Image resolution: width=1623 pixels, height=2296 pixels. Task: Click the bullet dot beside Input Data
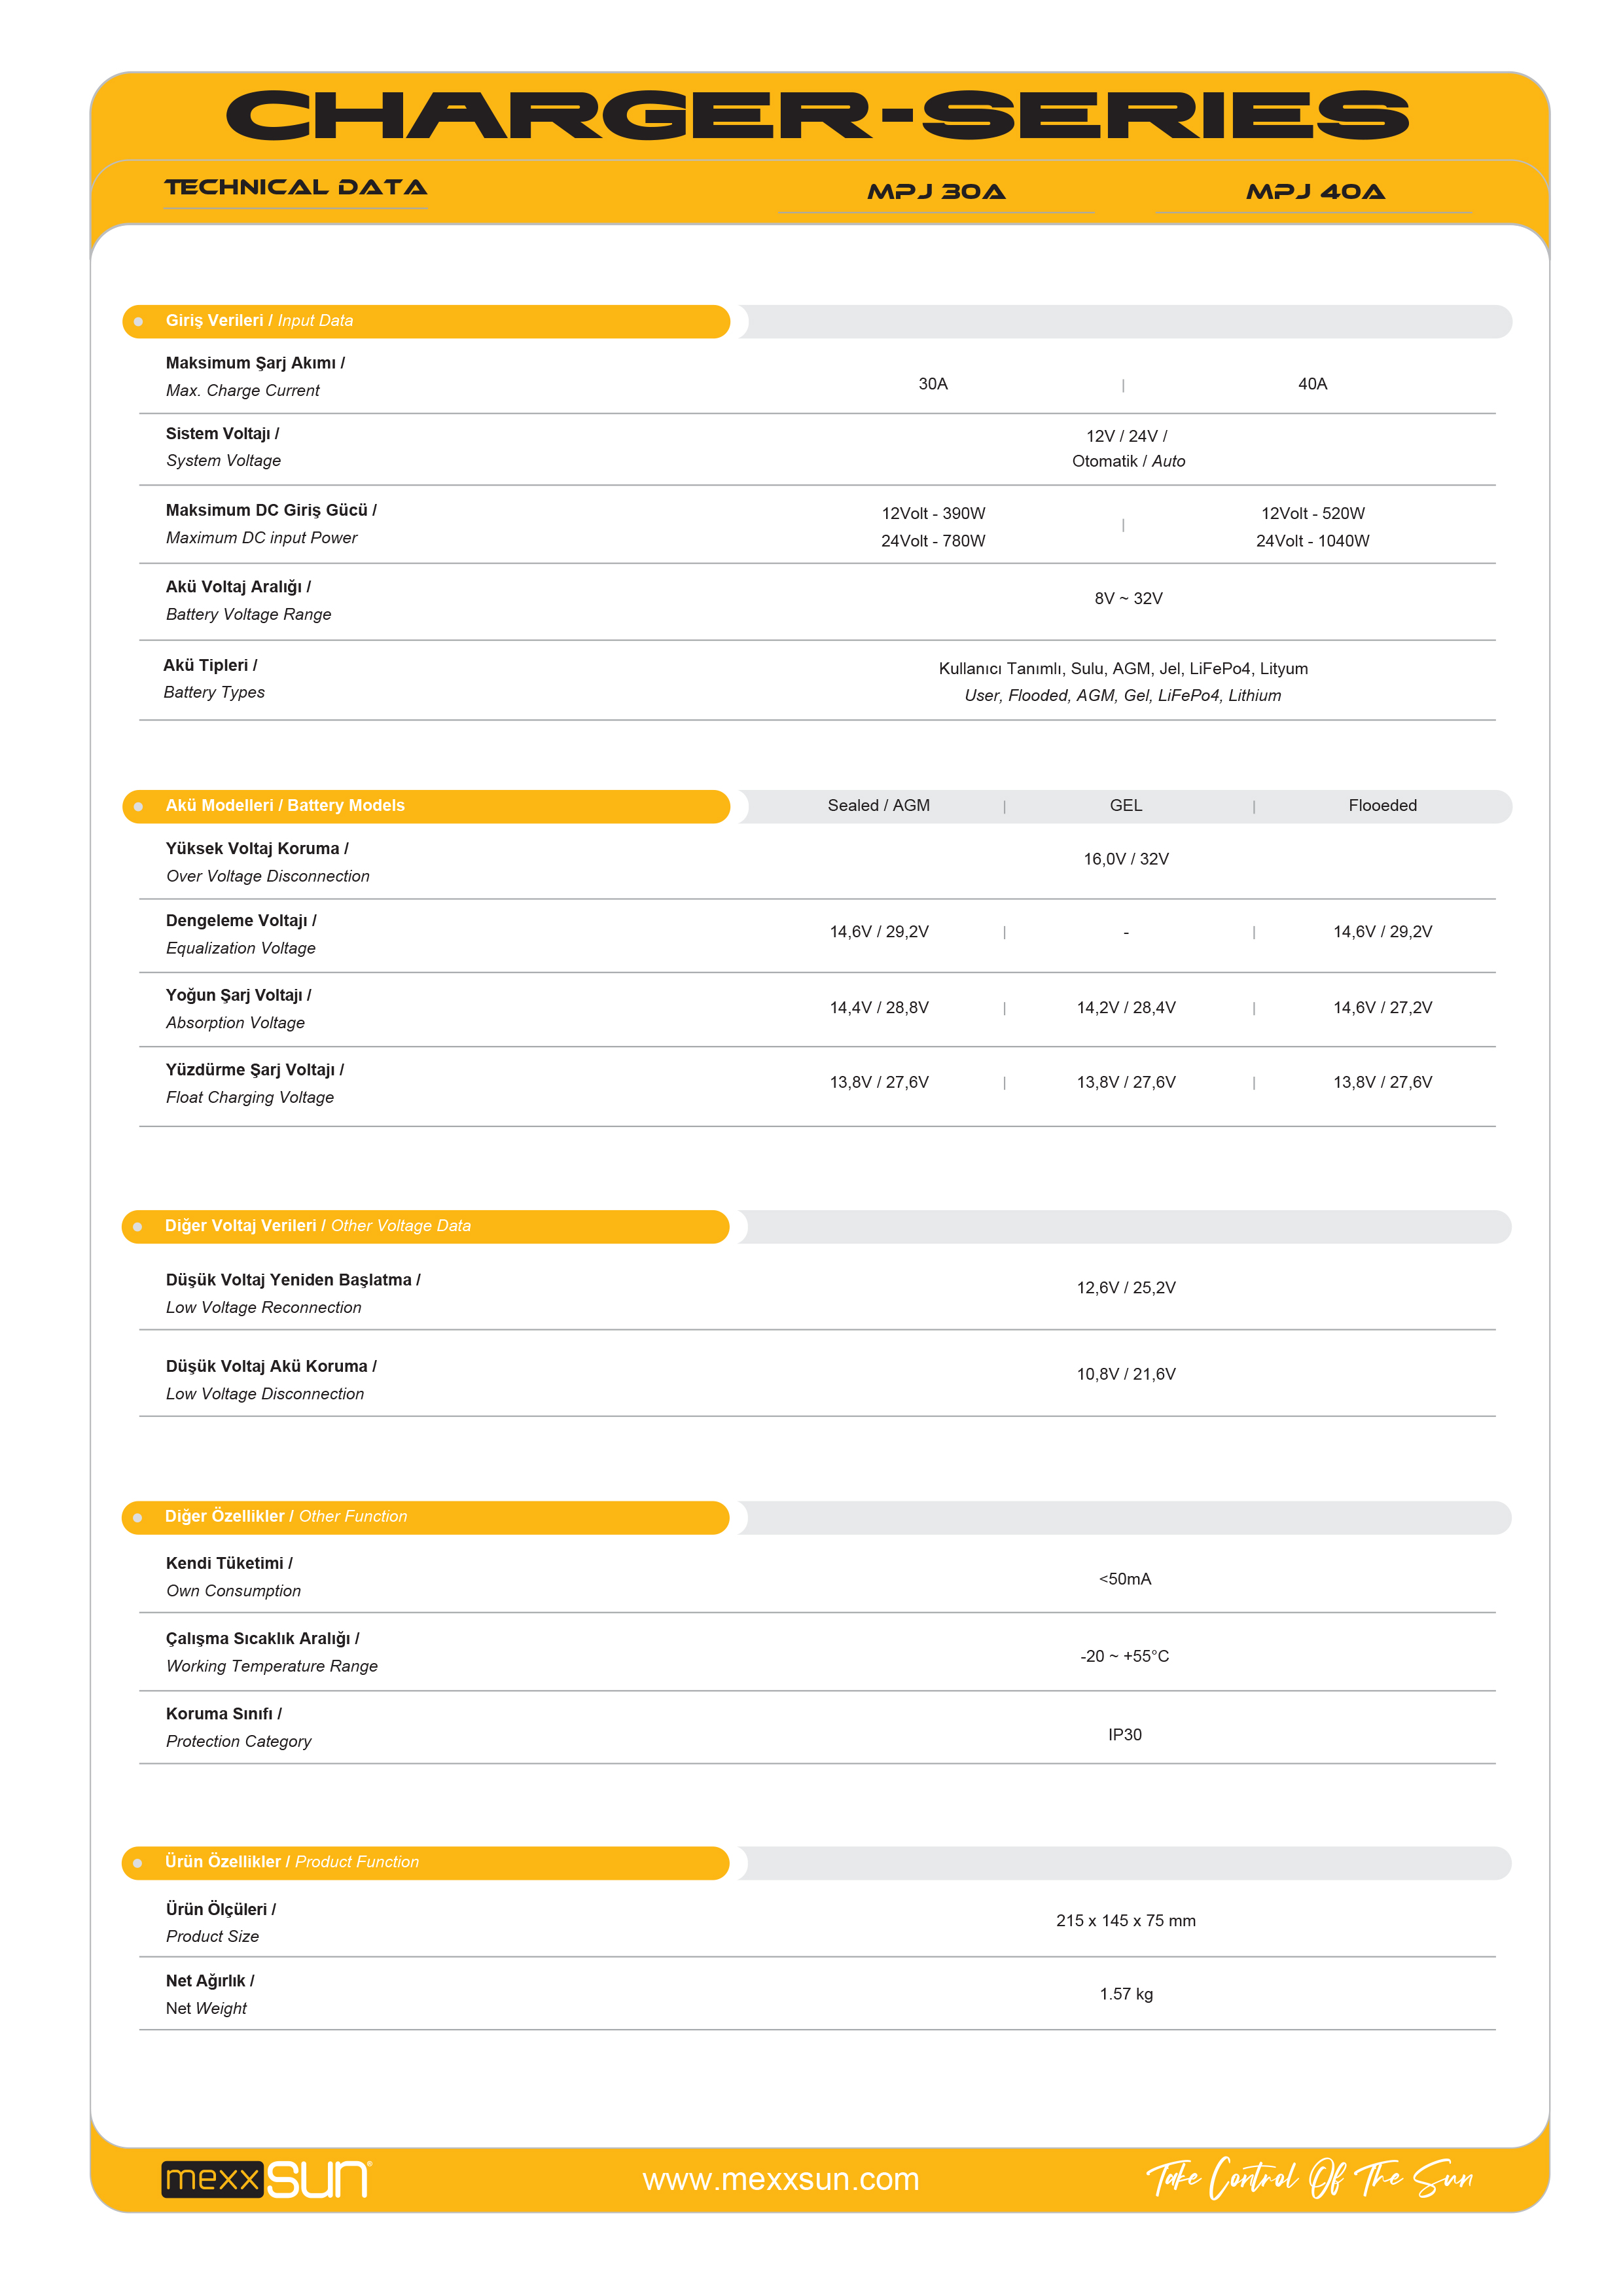tap(138, 322)
